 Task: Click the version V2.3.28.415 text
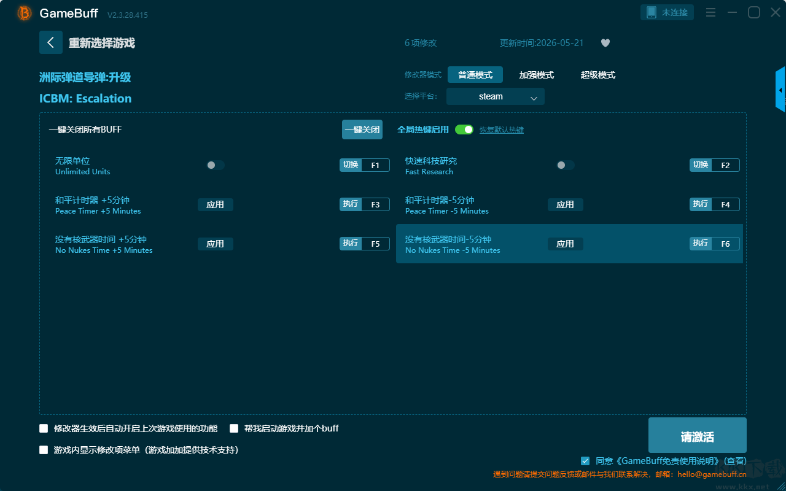(x=128, y=15)
